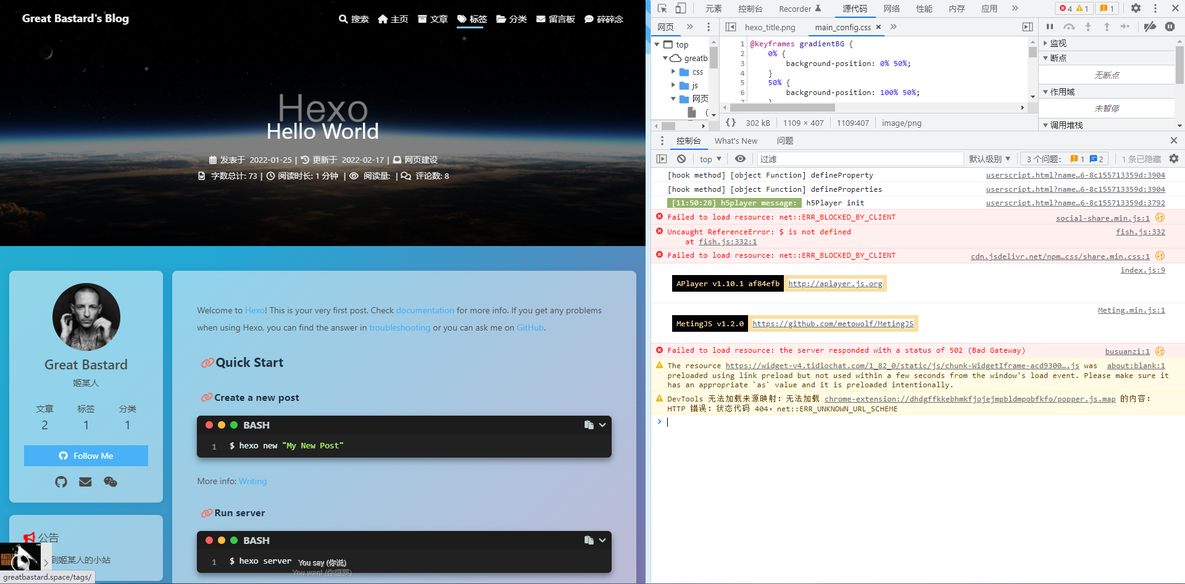
Task: Click the step out of function button
Action: (1107, 27)
